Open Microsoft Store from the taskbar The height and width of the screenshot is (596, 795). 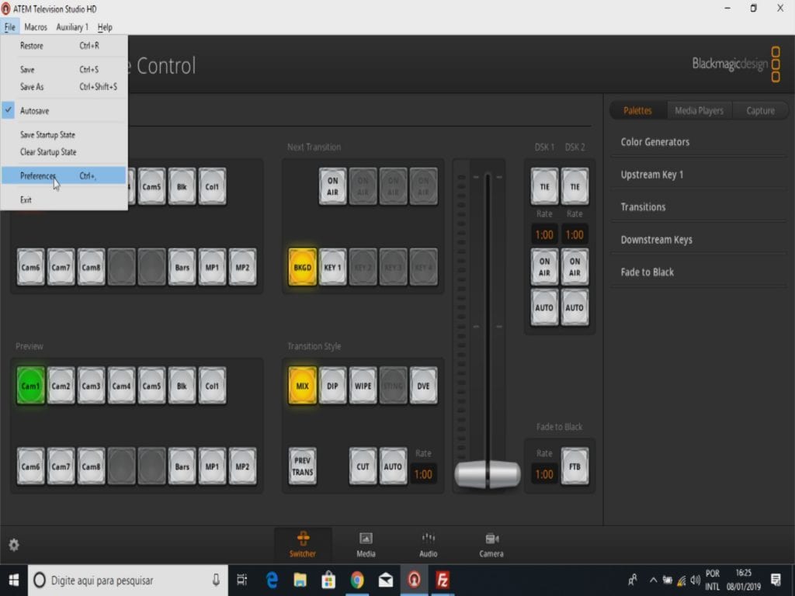pos(328,580)
